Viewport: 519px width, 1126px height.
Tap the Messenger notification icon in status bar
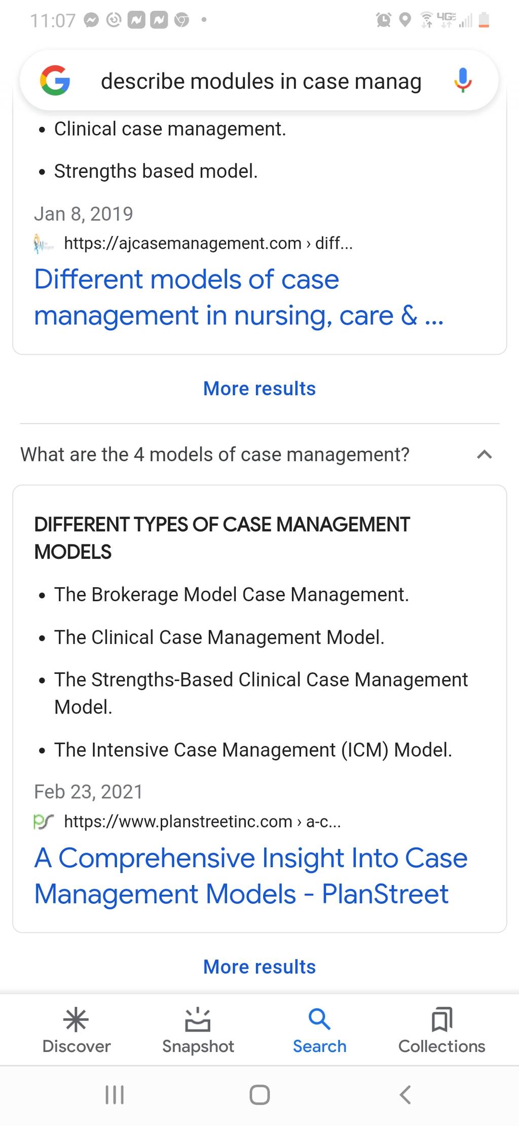coord(91,20)
